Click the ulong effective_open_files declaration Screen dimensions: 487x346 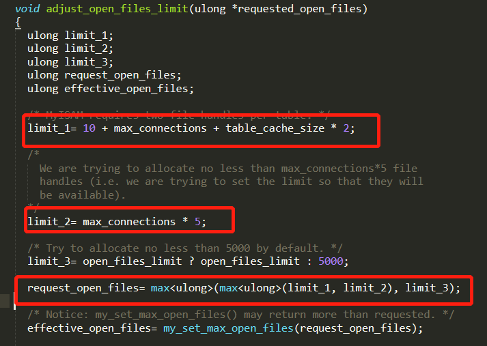[x=111, y=89]
